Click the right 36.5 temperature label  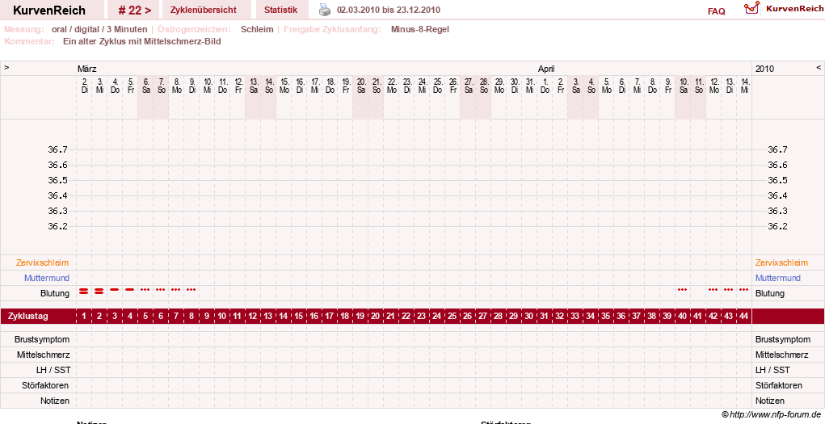click(777, 180)
